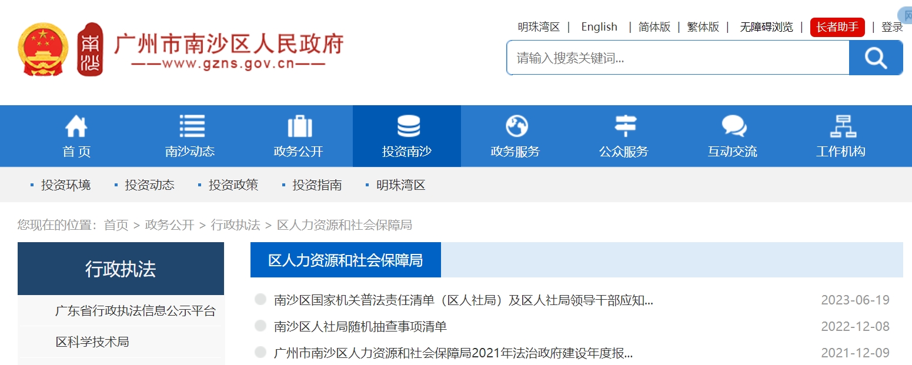This screenshot has height=365, width=912.
Task: Open 投资南沙 via its database icon
Action: [x=407, y=125]
